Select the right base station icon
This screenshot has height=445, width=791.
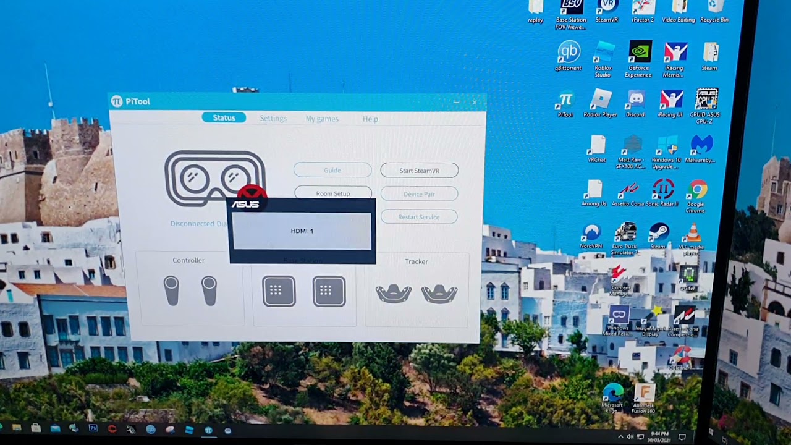tap(329, 291)
